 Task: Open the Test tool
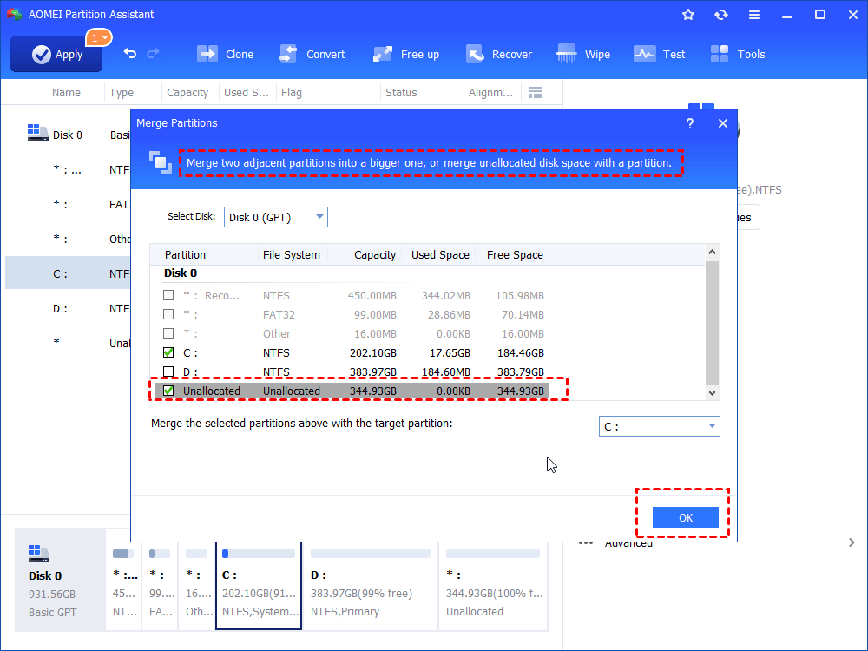point(660,54)
